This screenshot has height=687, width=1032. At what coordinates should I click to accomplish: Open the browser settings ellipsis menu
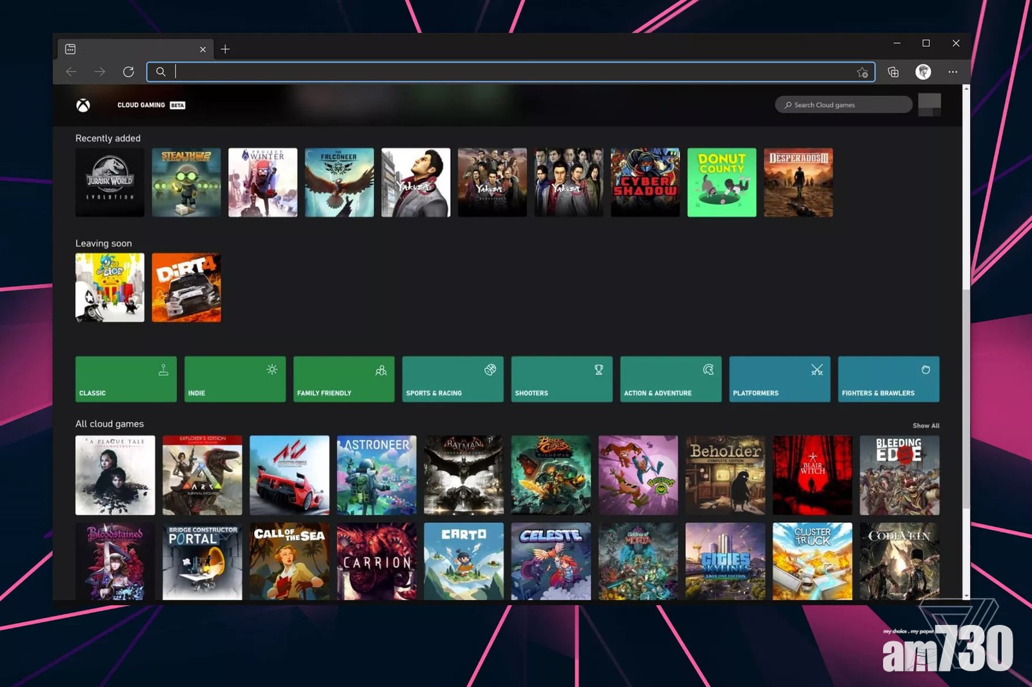(x=953, y=72)
